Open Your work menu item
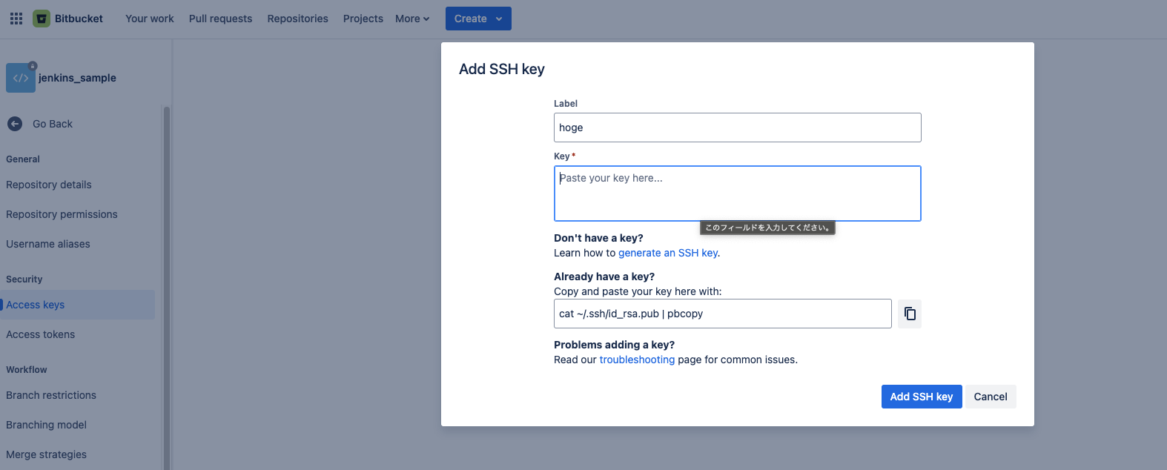 coord(150,19)
